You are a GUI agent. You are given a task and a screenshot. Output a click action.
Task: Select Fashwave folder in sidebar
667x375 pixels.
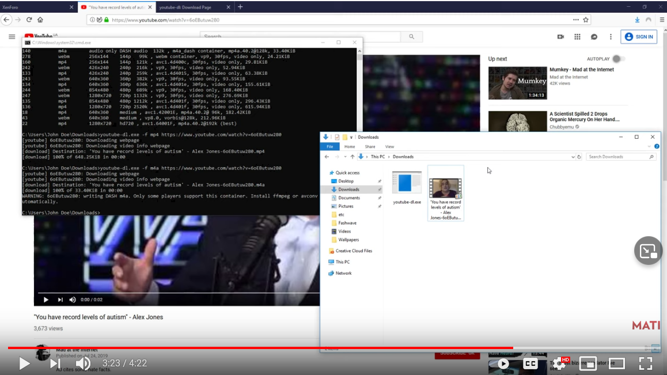(x=347, y=222)
